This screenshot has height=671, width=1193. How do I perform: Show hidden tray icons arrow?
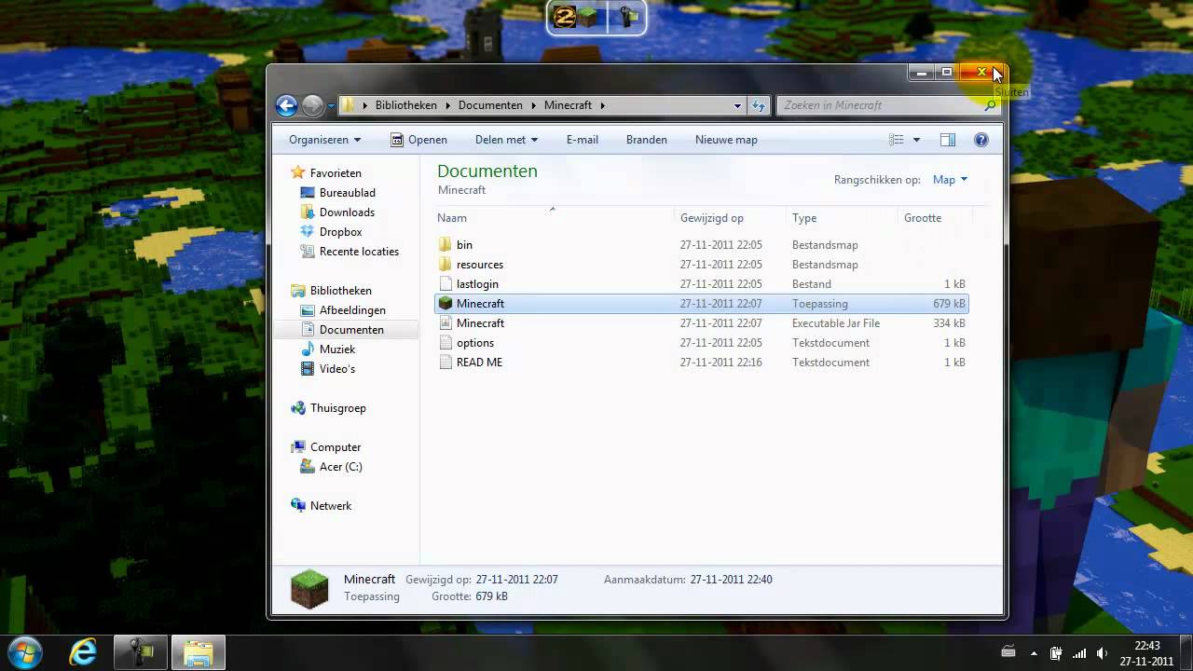pyautogui.click(x=1034, y=653)
